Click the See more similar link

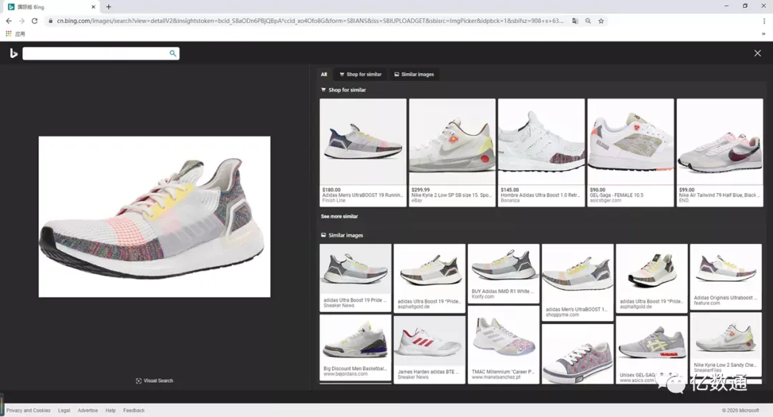[x=339, y=217]
